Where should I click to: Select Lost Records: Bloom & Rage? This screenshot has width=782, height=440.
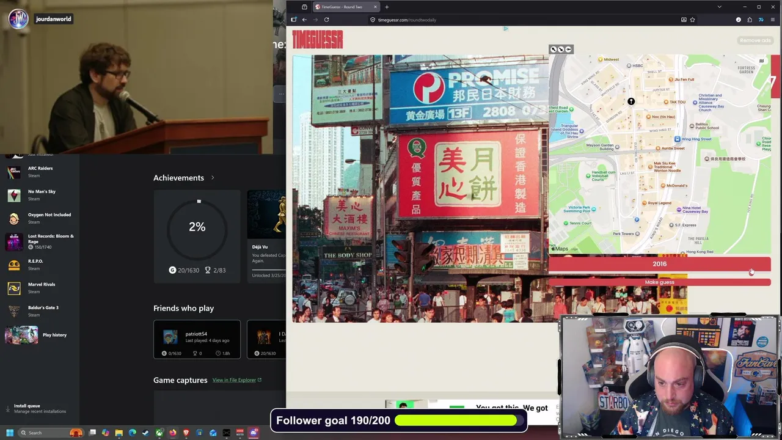point(40,241)
